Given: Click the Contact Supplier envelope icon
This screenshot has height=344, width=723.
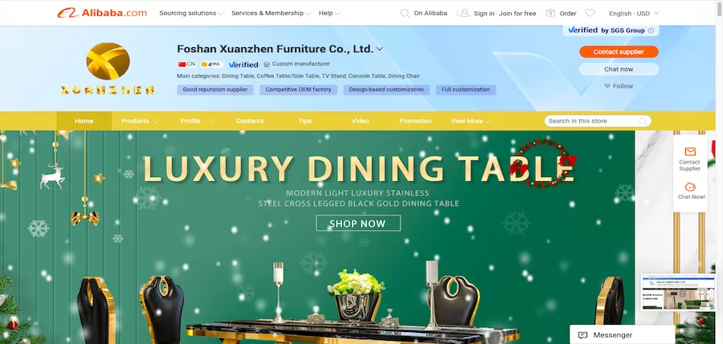Looking at the screenshot, I should [690, 152].
